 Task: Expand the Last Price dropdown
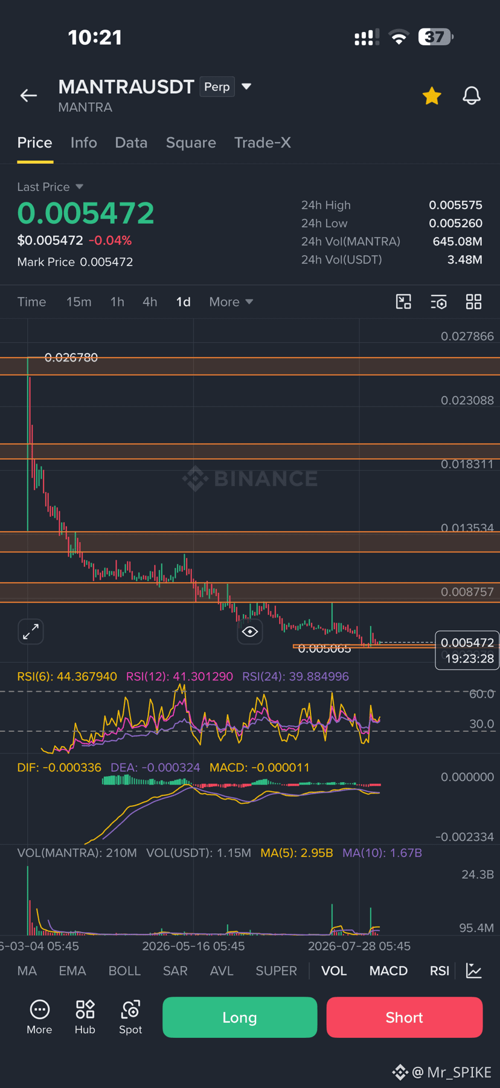tap(79, 187)
